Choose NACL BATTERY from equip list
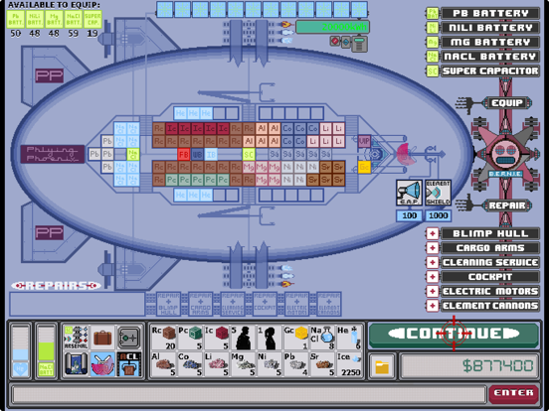 pos(490,57)
